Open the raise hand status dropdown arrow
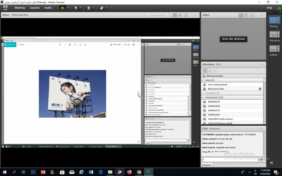 (x=107, y=8)
